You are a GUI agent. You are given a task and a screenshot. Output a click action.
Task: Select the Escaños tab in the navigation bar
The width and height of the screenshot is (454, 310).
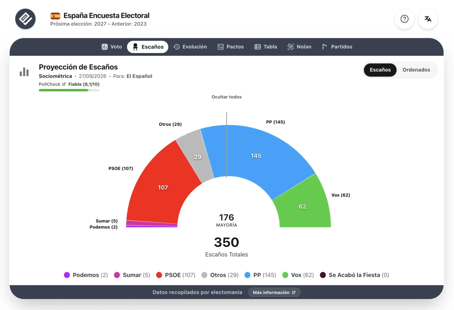click(148, 47)
